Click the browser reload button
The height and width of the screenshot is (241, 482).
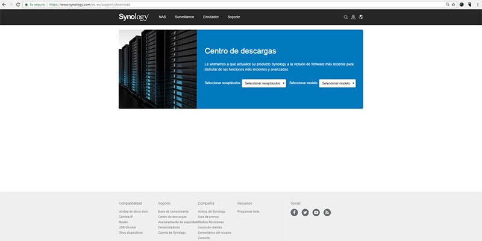tap(18, 5)
